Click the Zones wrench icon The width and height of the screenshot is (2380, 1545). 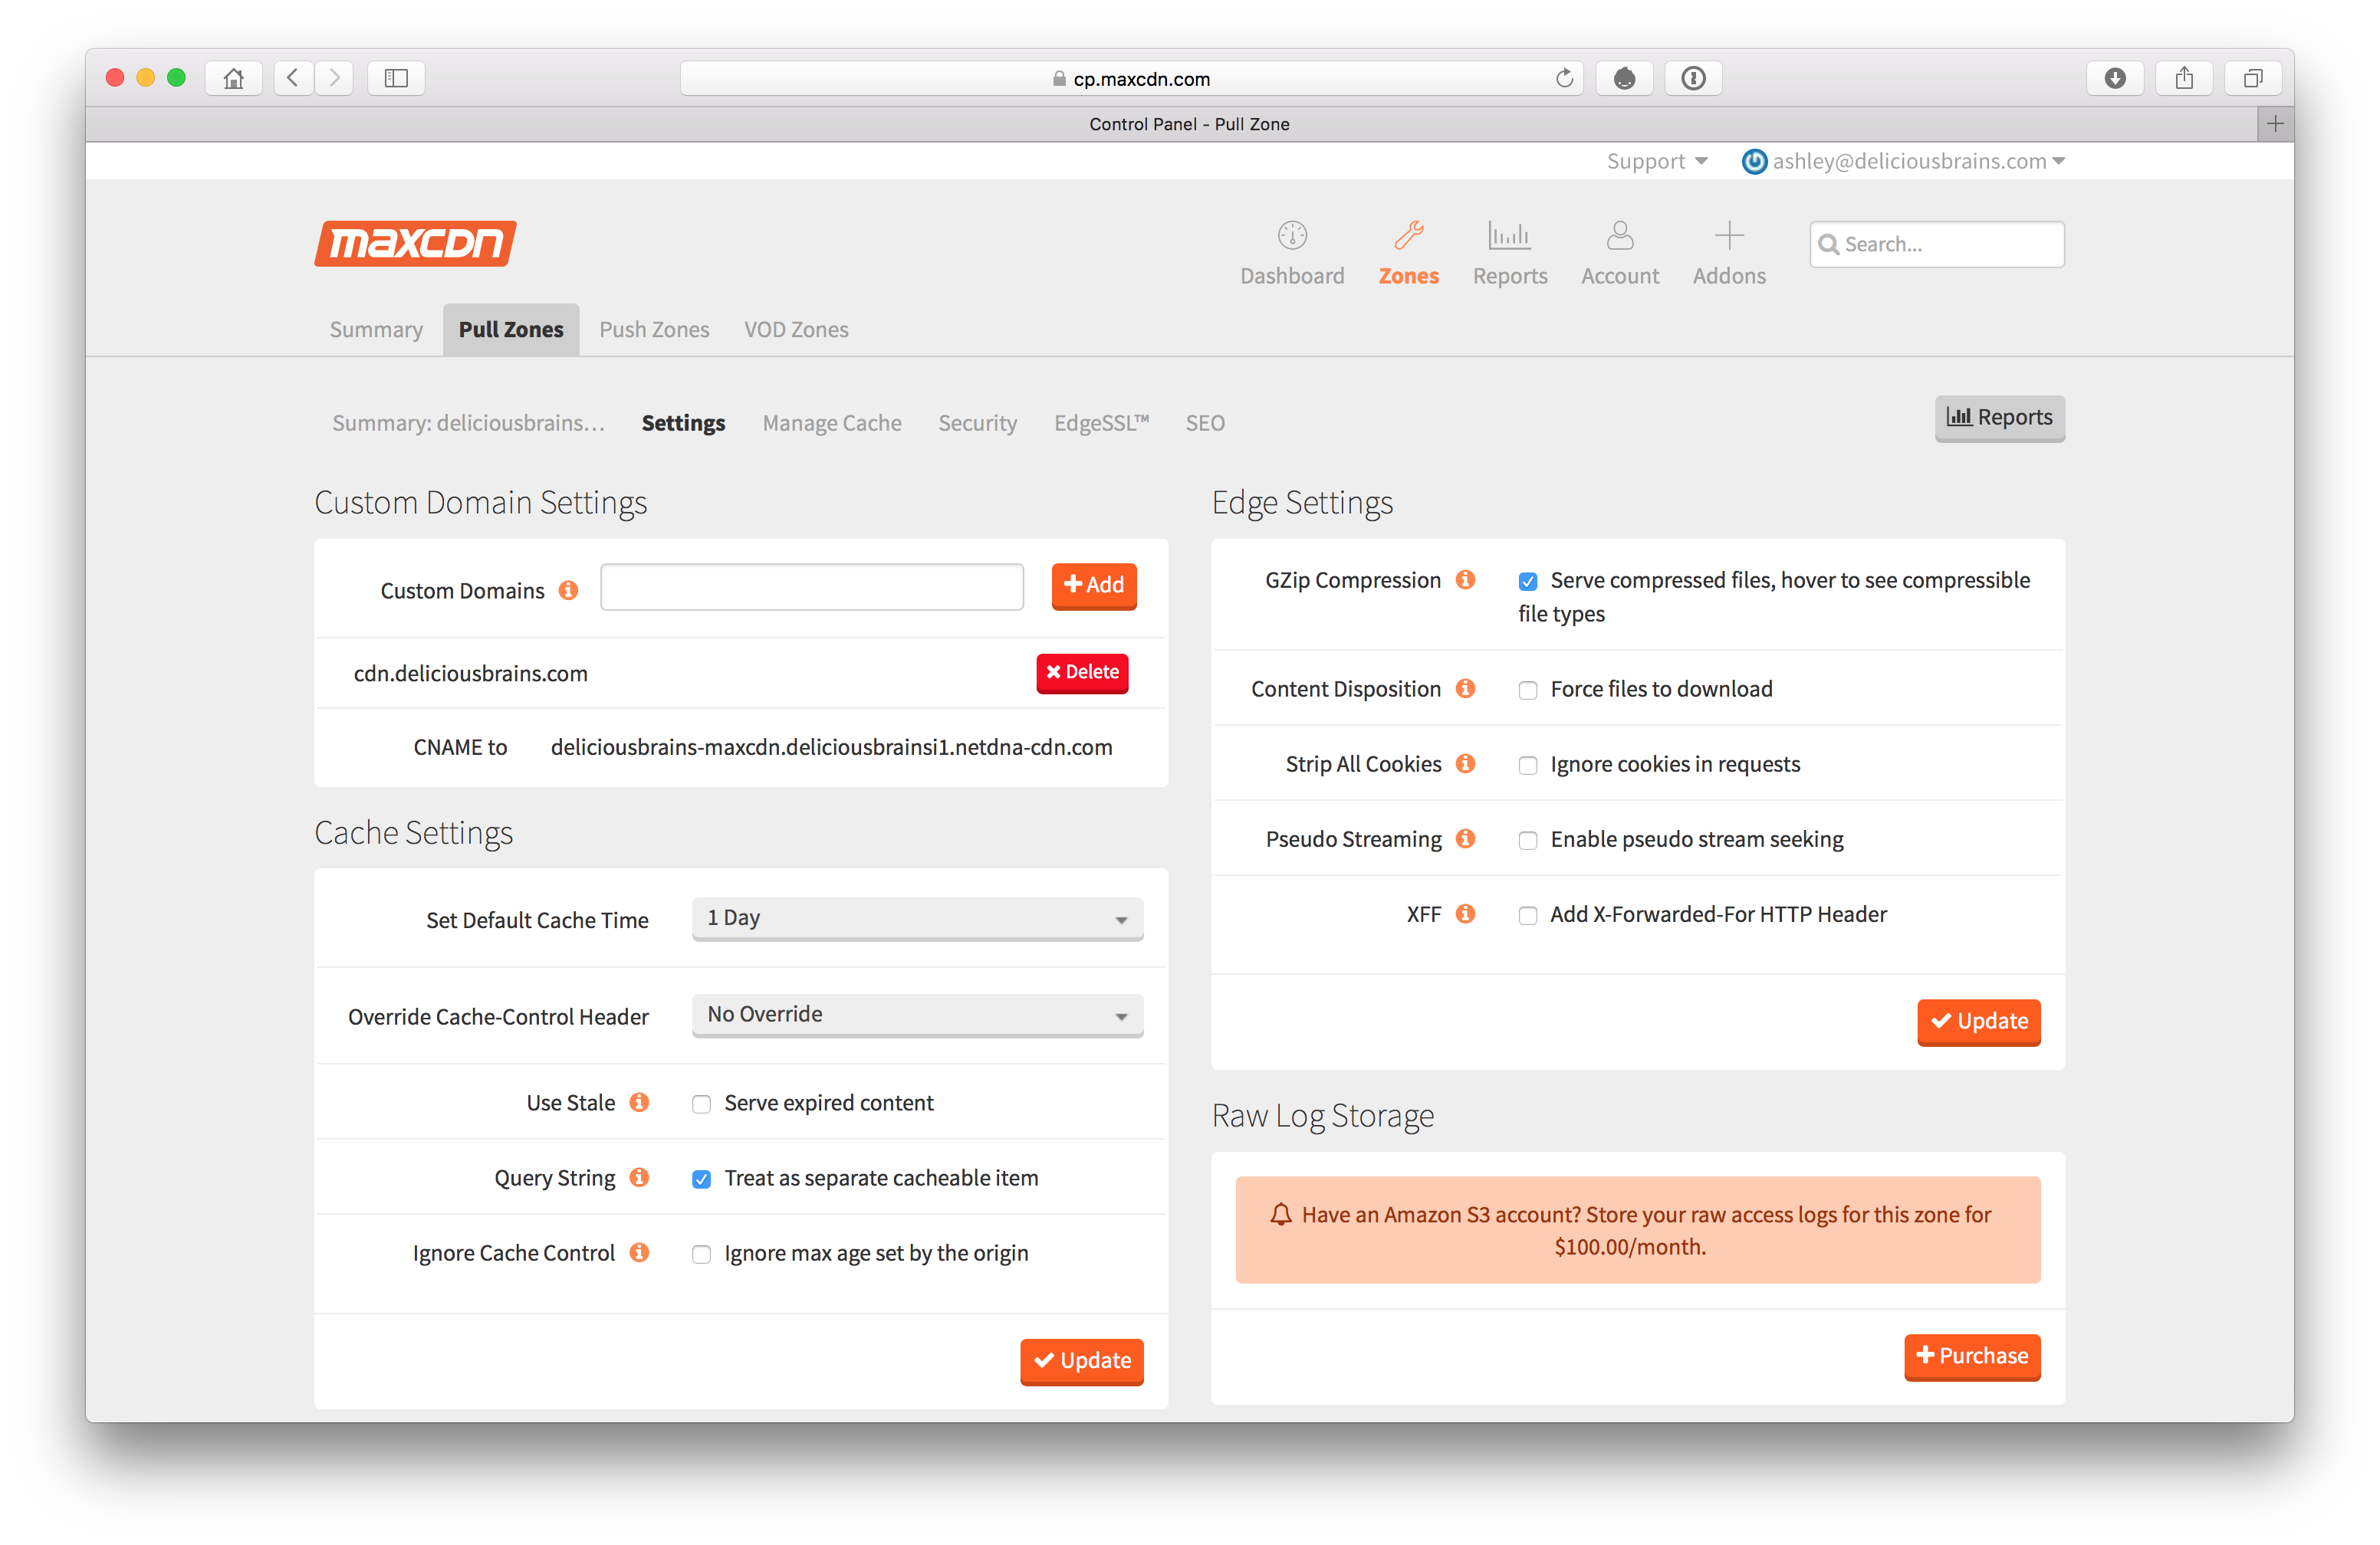(1408, 236)
